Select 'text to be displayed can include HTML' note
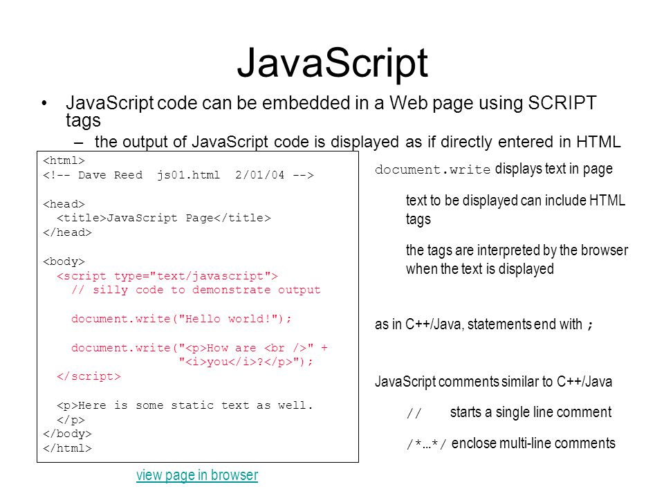Screen dimensions: 664x498 coord(516,210)
